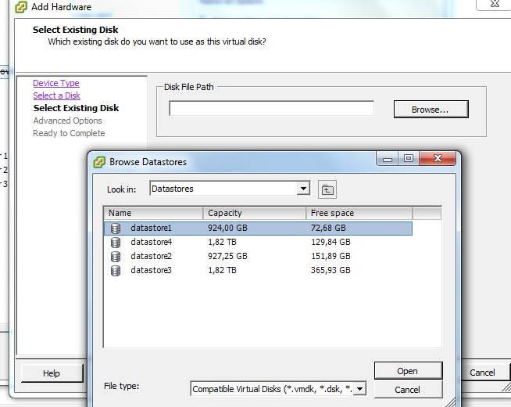The image size is (511, 407).
Task: Cancel the Add Hardware wizard
Action: (x=482, y=373)
